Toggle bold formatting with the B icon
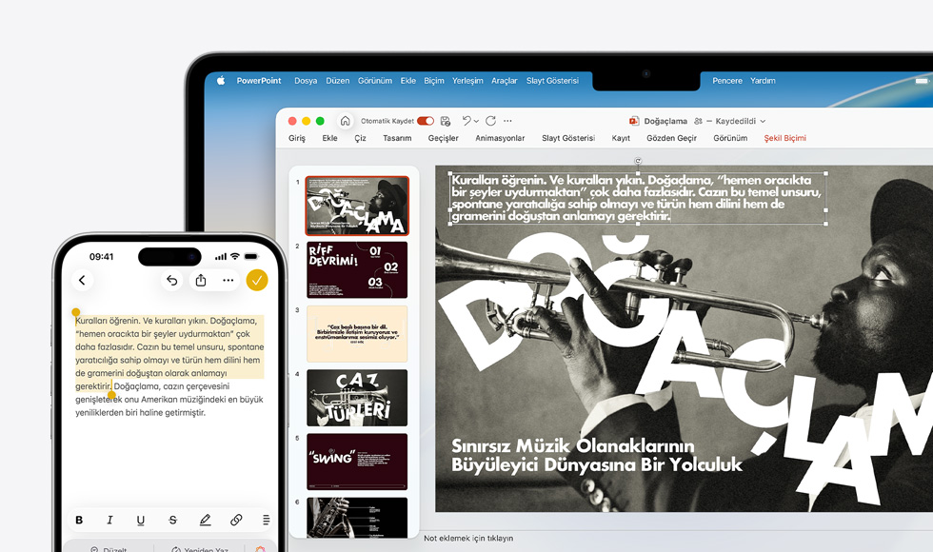Image resolution: width=933 pixels, height=552 pixels. tap(79, 520)
